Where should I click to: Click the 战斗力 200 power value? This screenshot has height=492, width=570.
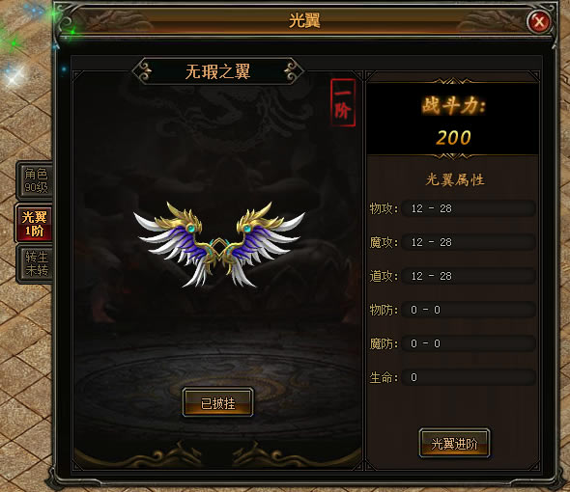(453, 138)
